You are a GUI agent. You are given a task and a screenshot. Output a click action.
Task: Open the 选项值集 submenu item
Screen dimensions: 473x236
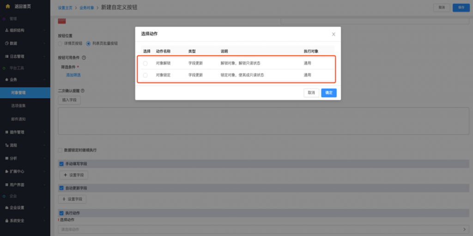click(x=18, y=106)
